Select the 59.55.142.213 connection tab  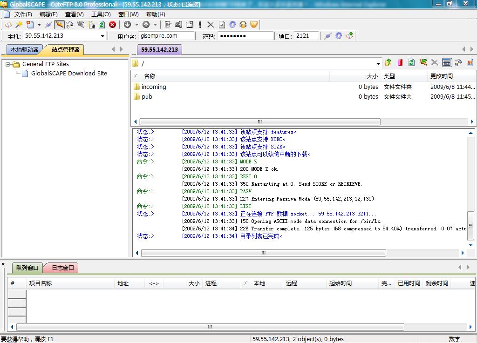pos(159,49)
